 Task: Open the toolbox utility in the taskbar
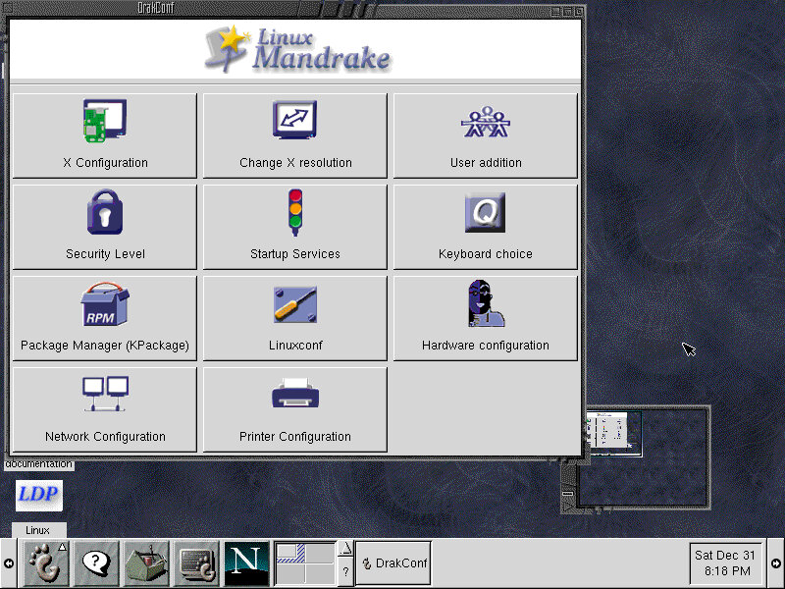point(145,562)
